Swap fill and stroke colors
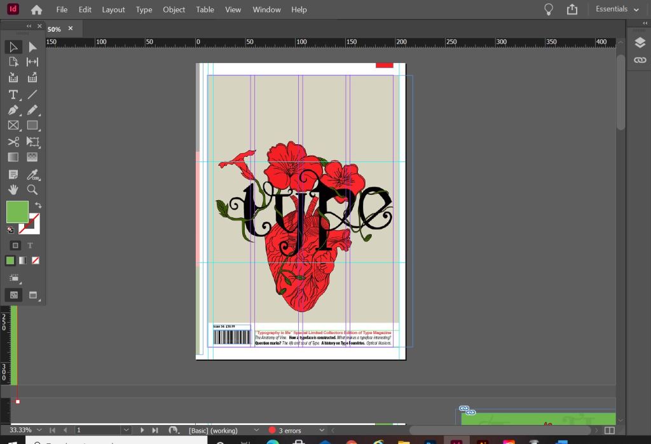 click(38, 205)
